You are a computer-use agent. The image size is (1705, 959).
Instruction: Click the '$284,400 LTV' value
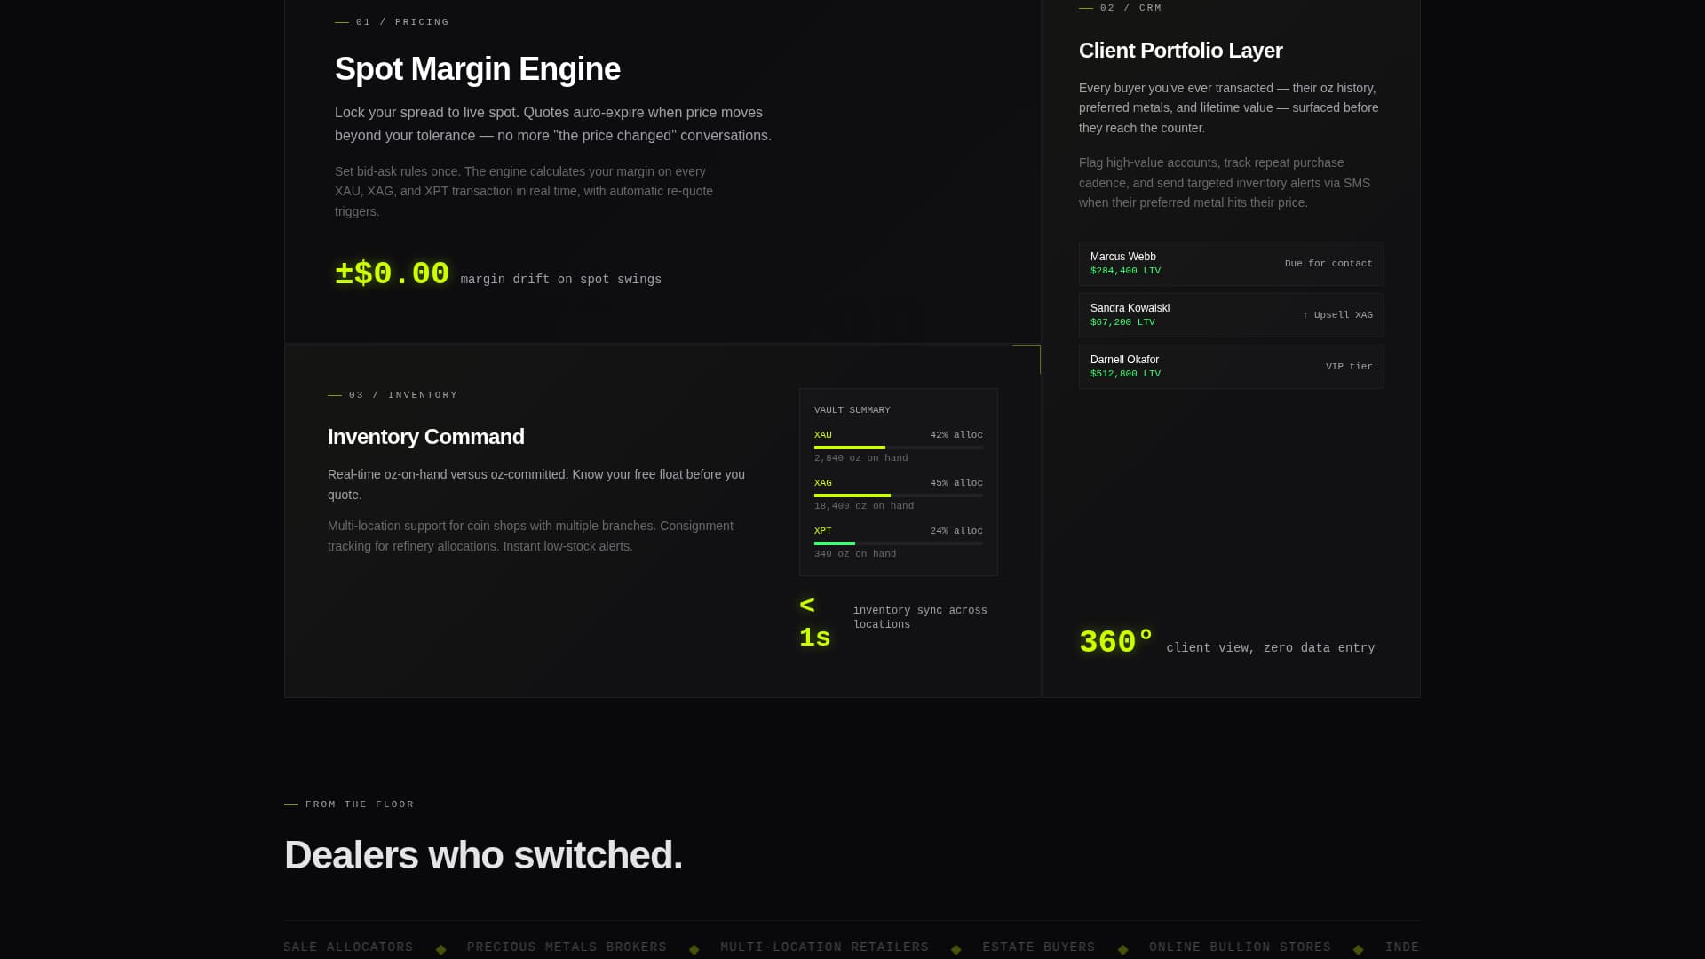pos(1125,271)
